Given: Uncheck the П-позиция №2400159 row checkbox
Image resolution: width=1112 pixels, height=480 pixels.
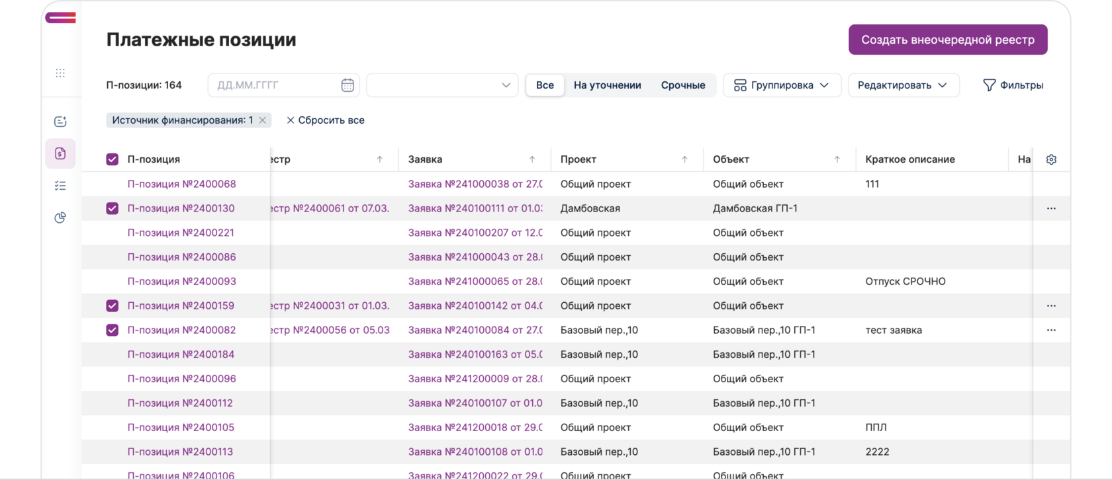Looking at the screenshot, I should [x=113, y=305].
